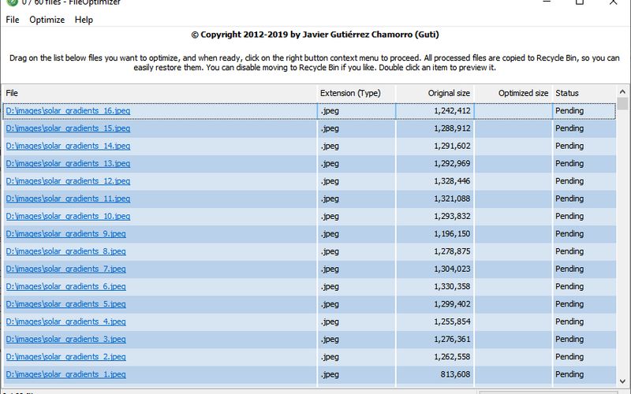Click scrollbar down arrow in file list

point(622,381)
